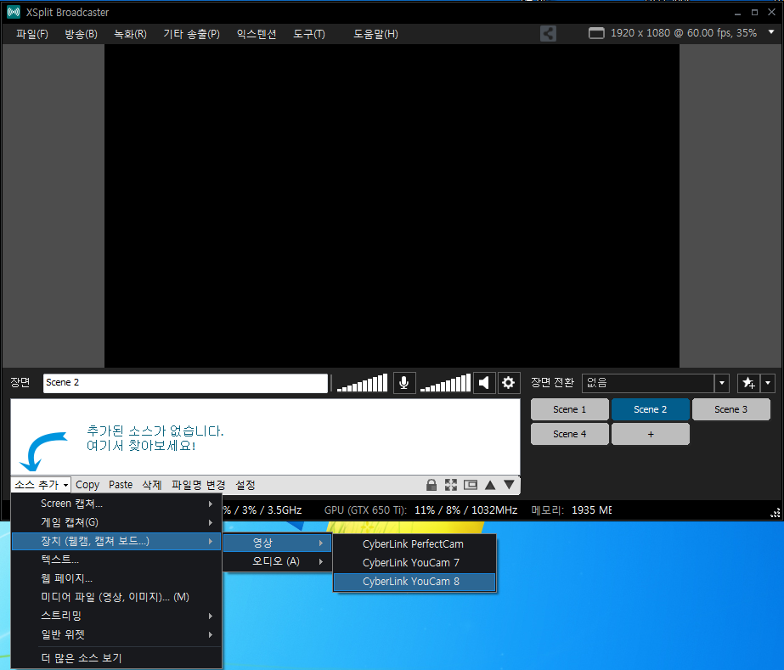This screenshot has height=670, width=784.
Task: Select 영상 submenu item
Action: click(277, 543)
